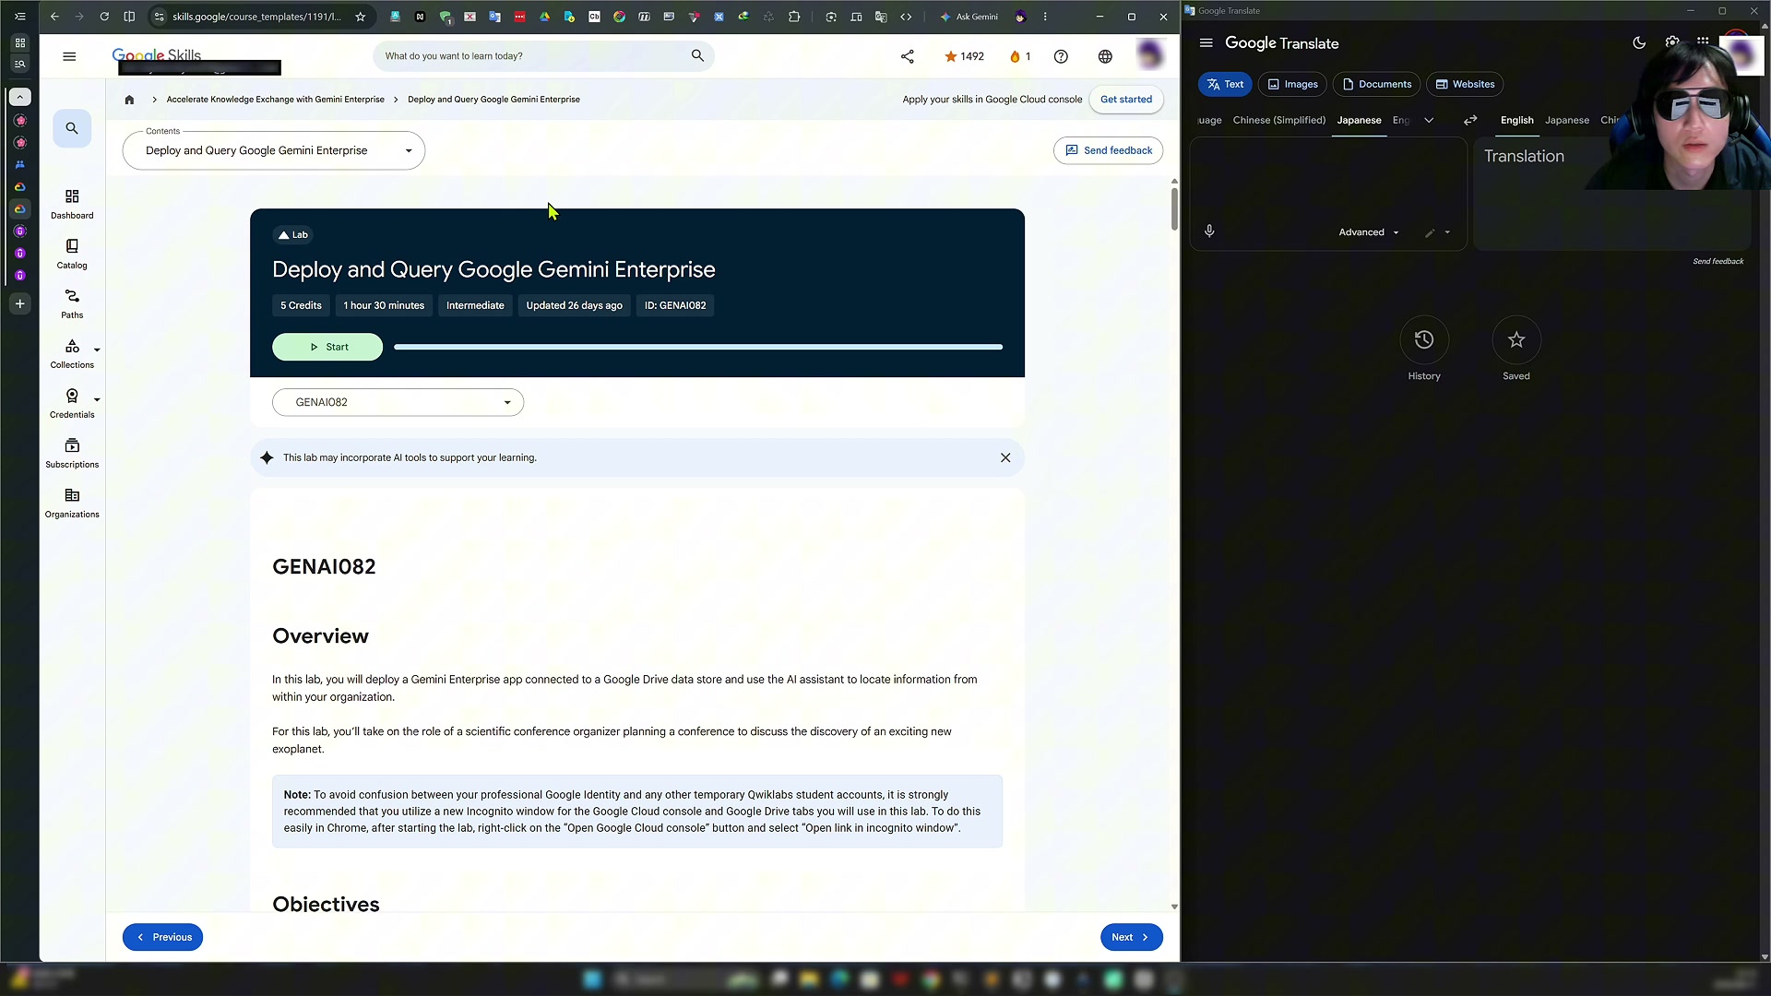
Task: Swap languages in Google Translate
Action: [1470, 120]
